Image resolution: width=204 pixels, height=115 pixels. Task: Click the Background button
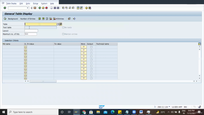click(13, 19)
